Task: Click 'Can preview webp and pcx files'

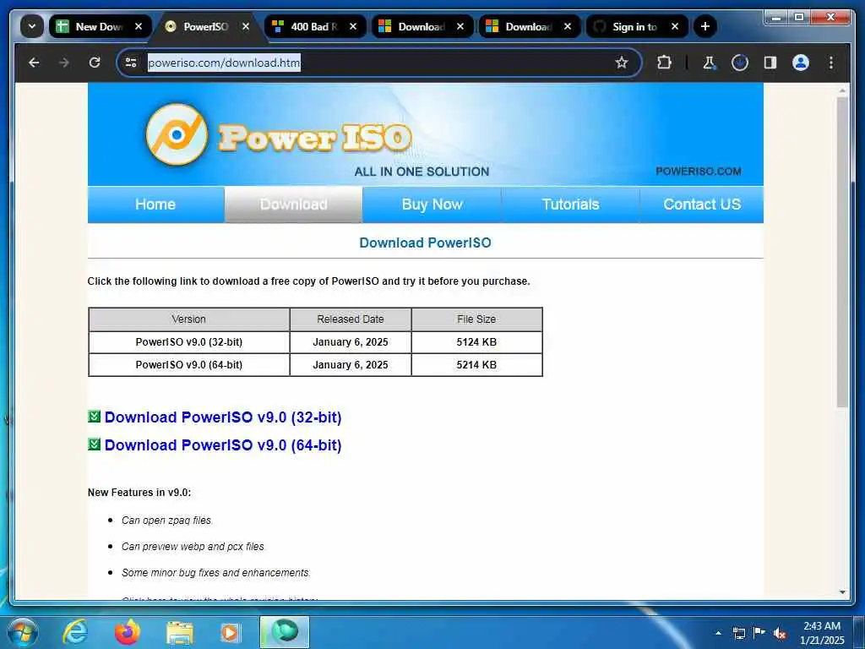Action: tap(193, 547)
